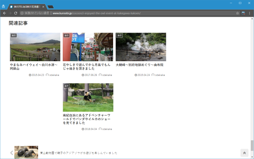Open the 大観峰 steaming hot spring thumbnail

[141, 47]
